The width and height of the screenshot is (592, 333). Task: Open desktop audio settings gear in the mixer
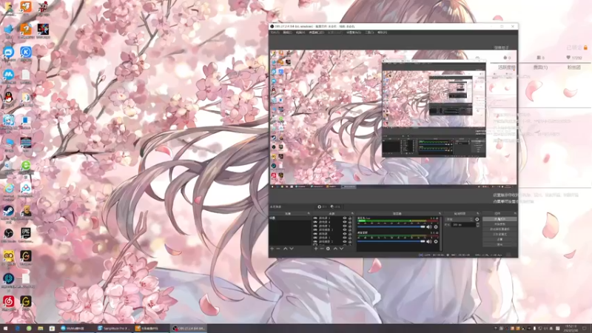(x=436, y=227)
